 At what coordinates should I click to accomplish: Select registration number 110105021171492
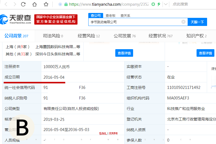[x=184, y=88]
